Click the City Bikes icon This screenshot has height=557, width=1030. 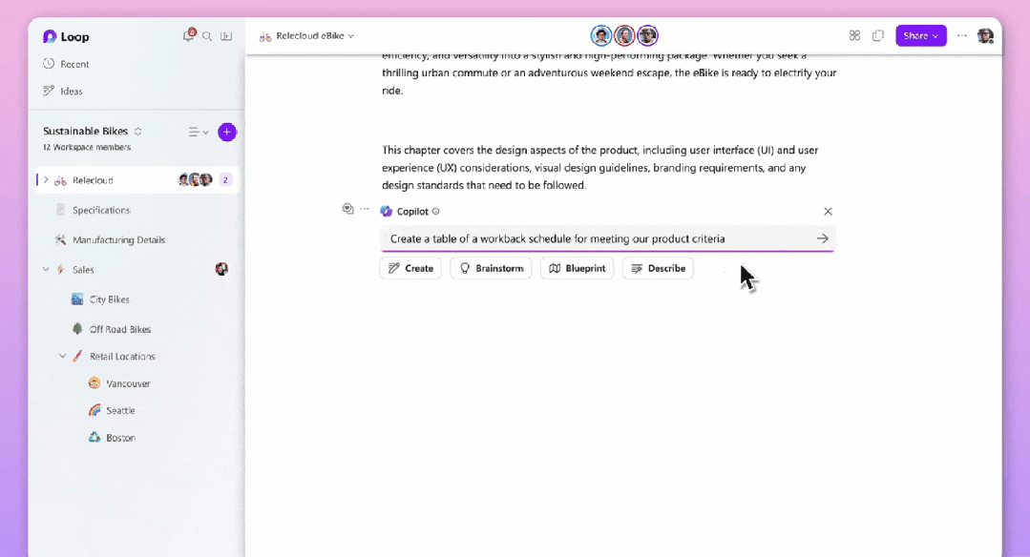77,299
